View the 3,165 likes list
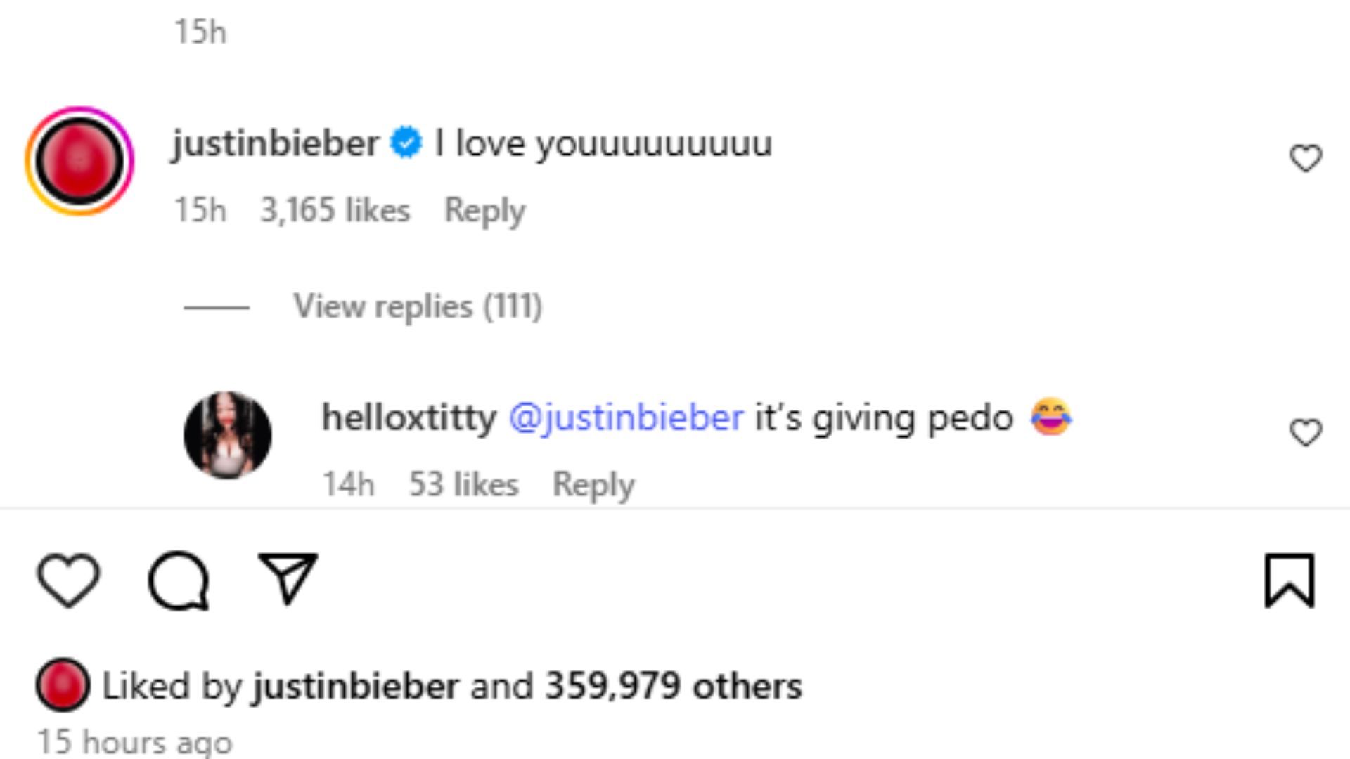Image resolution: width=1350 pixels, height=759 pixels. tap(335, 210)
